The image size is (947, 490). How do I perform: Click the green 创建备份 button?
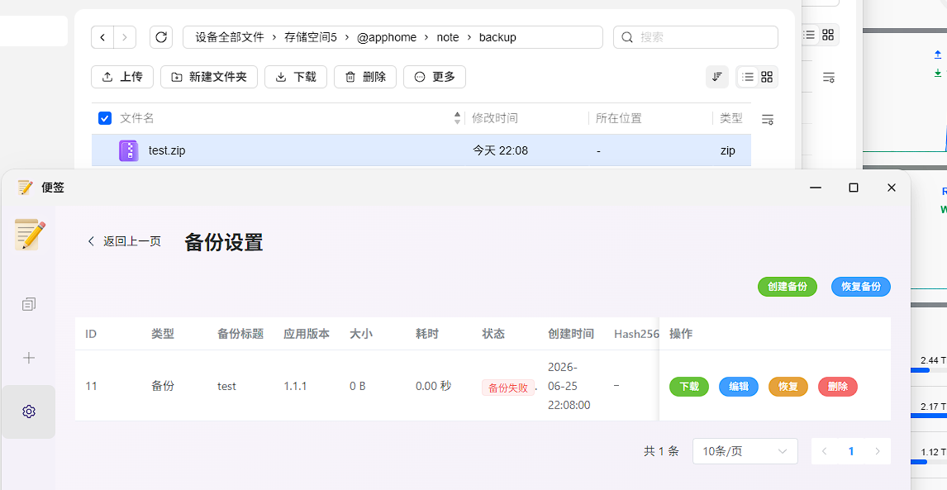787,287
